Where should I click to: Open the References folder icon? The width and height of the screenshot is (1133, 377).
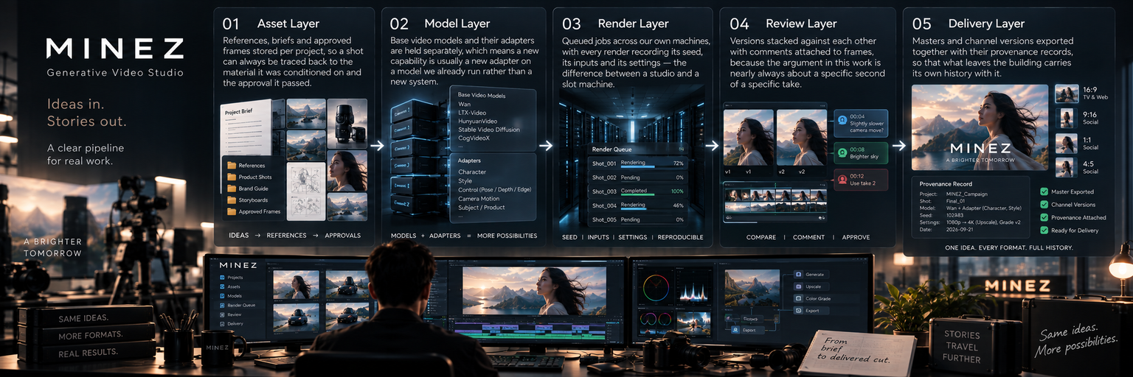point(232,166)
